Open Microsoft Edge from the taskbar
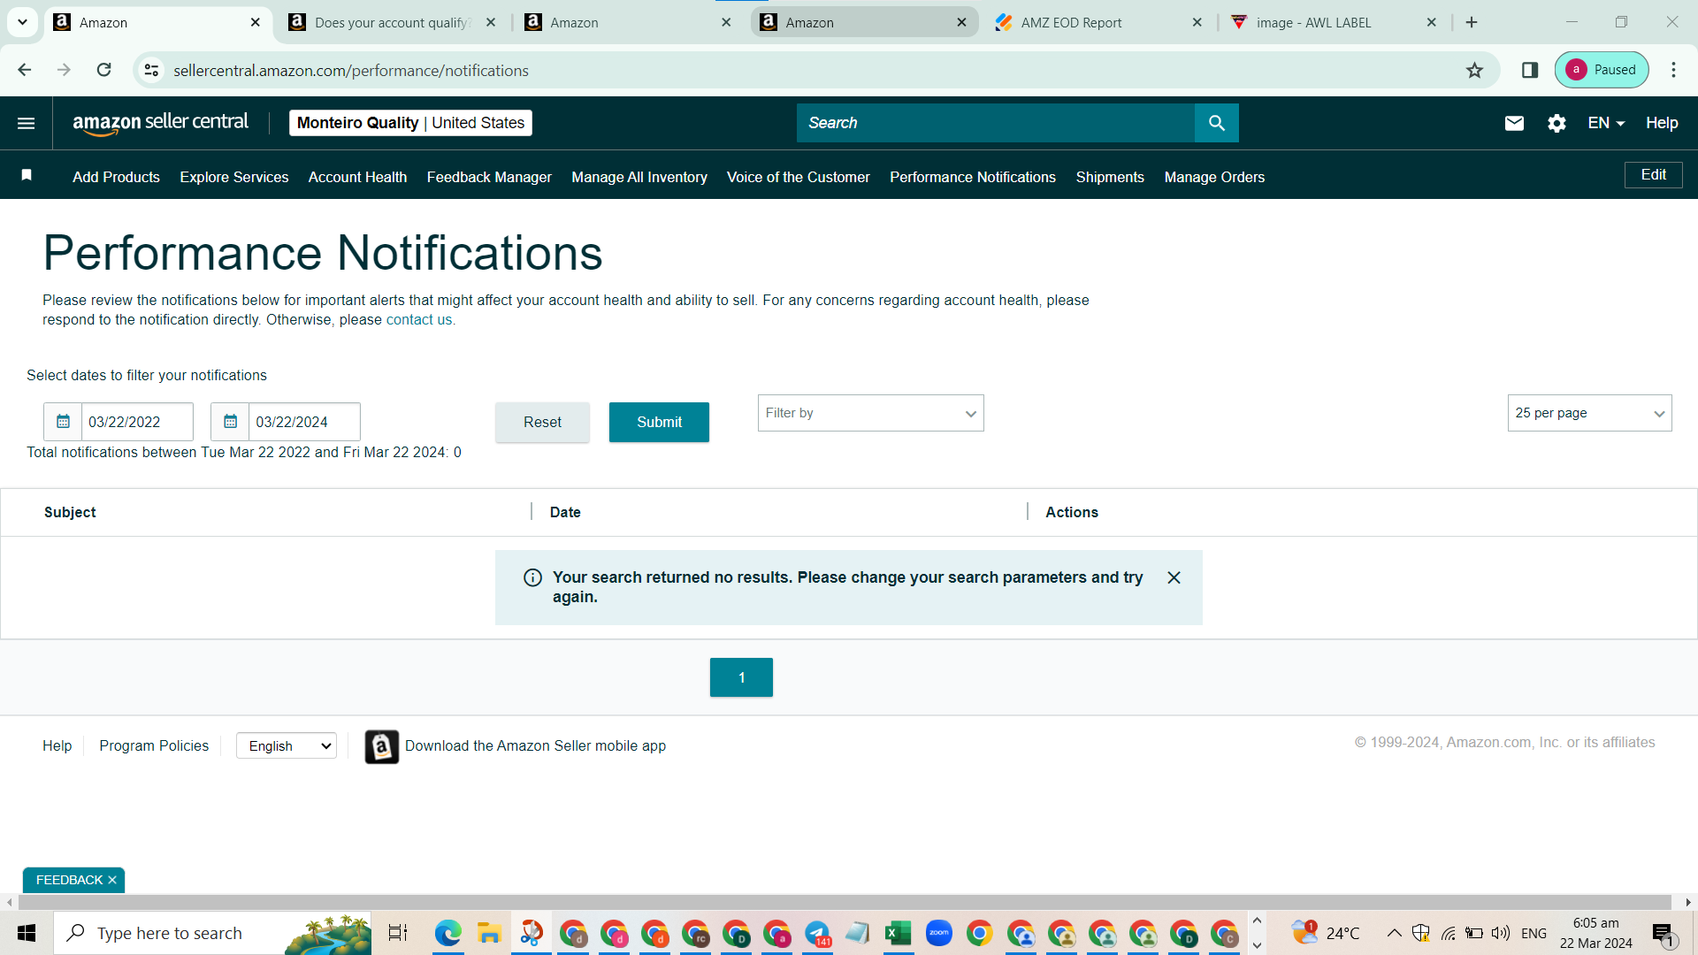The image size is (1698, 955). pyautogui.click(x=448, y=933)
